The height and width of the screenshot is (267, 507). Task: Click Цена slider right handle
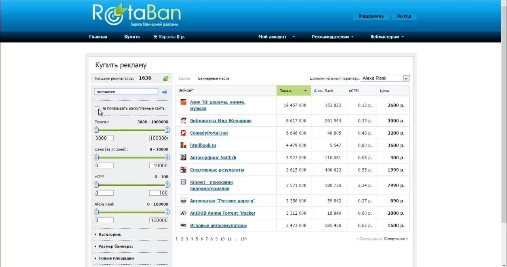coord(167,157)
